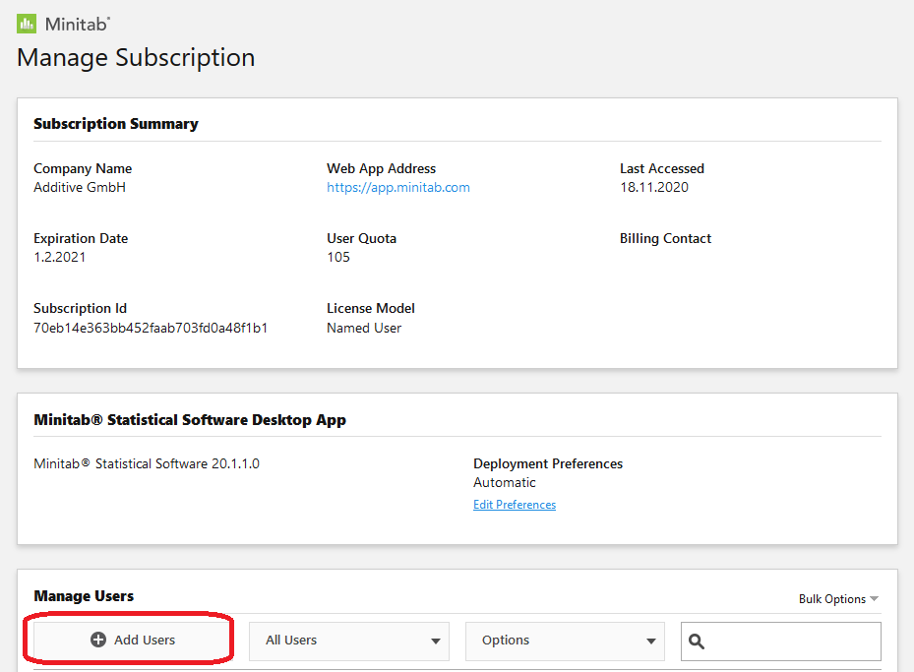Click the user quota value 105

pos(338,257)
